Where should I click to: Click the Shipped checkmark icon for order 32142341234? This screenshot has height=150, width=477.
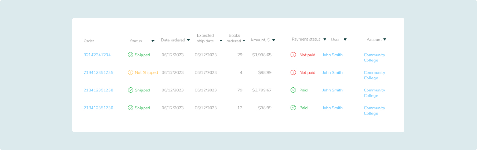click(x=131, y=55)
